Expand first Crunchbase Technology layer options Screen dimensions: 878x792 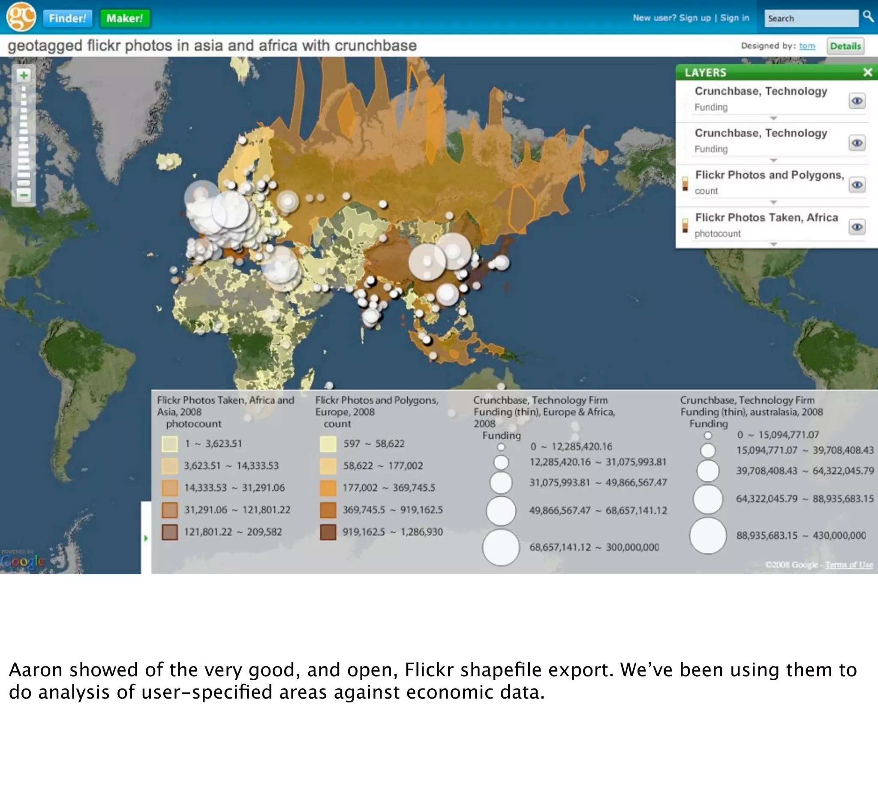click(773, 118)
